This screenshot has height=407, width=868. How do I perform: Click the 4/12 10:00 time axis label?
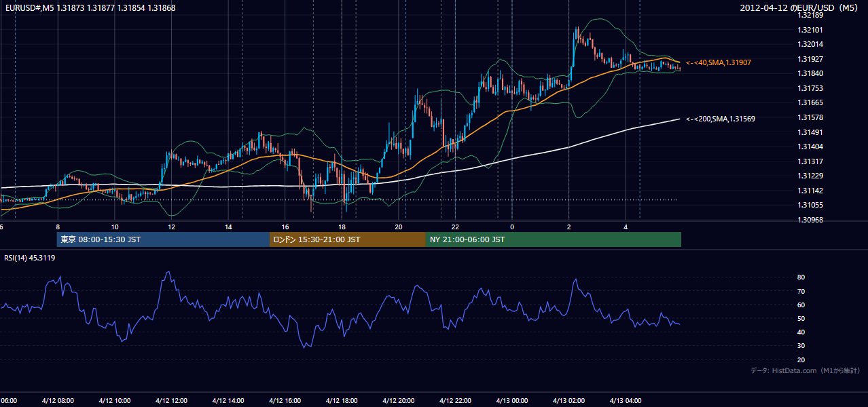[x=115, y=400]
